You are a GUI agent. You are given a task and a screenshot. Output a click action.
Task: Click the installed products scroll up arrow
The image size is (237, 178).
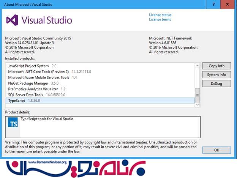pos(197,66)
